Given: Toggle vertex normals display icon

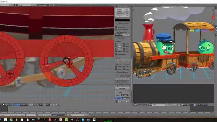Looking at the screenshot, I should [x=116, y=60].
